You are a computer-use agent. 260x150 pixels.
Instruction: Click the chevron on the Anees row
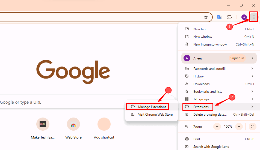pos(252,58)
